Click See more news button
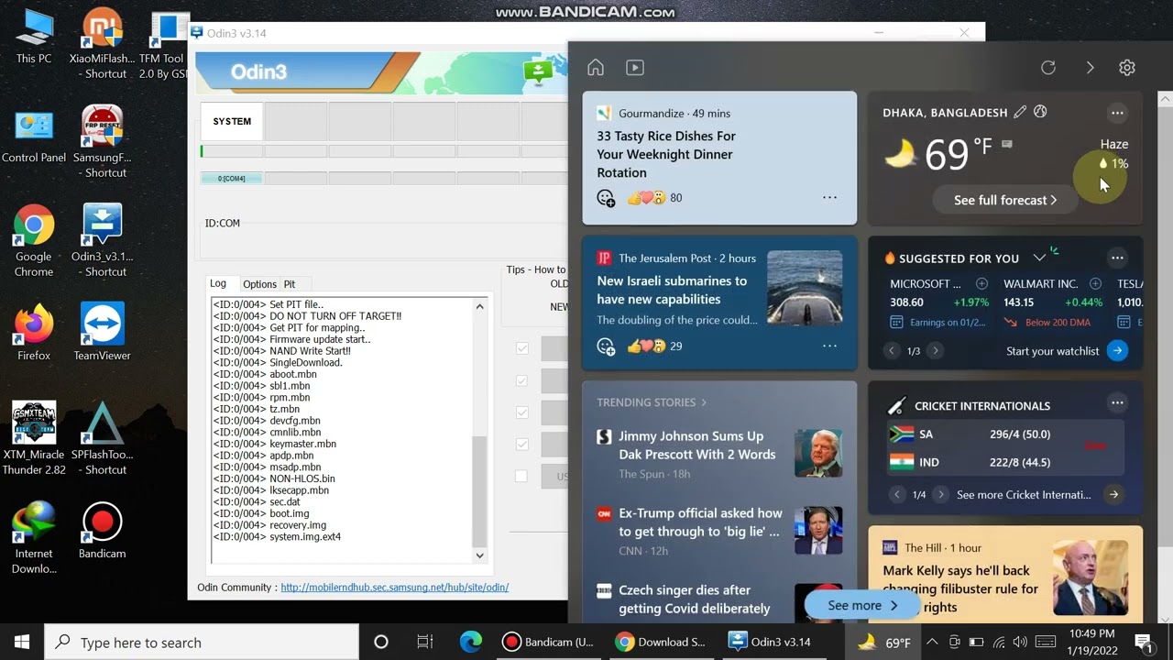Viewport: 1173px width, 660px height. 863,605
